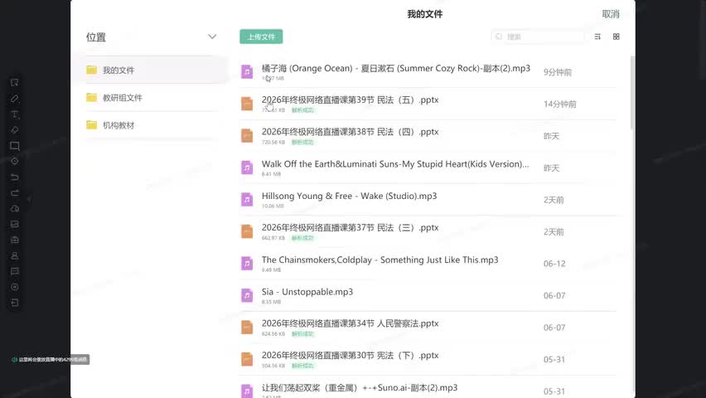Choose the pen tool in left toolbar
This screenshot has height=398, width=706.
pos(14,99)
